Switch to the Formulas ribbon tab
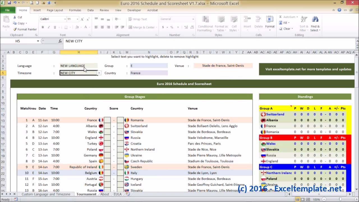This screenshot has height=202, width=359. 75,10
